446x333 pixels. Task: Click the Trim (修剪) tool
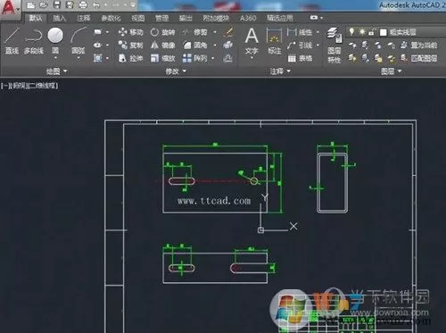(195, 32)
